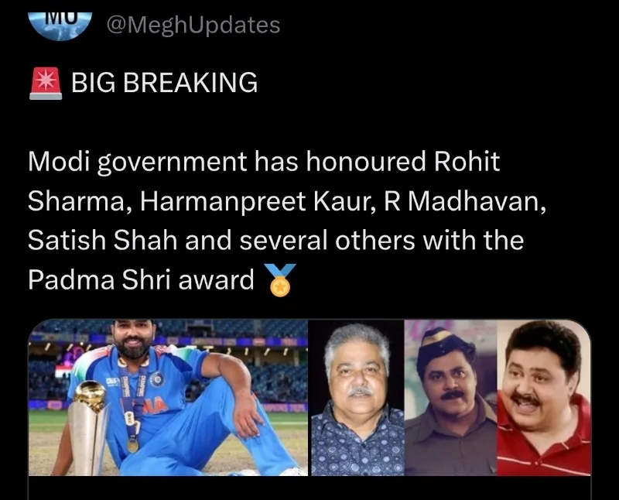Click the name Satish Shah in tweet
The height and width of the screenshot is (500, 619).
point(102,240)
